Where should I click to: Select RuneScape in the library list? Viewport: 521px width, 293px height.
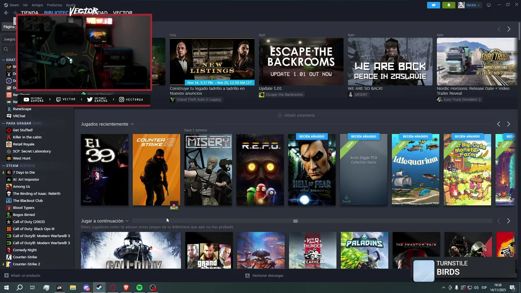click(22, 109)
